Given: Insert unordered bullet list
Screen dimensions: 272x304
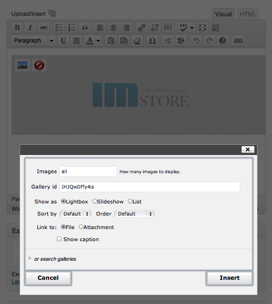Looking at the screenshot, I should (59, 27).
